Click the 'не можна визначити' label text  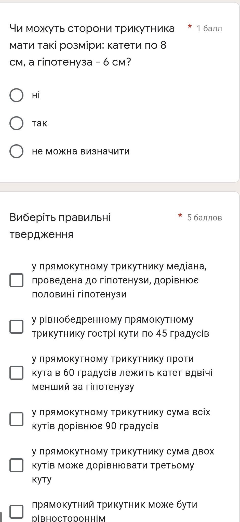[x=81, y=151]
